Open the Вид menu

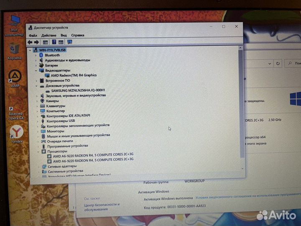point(64,35)
